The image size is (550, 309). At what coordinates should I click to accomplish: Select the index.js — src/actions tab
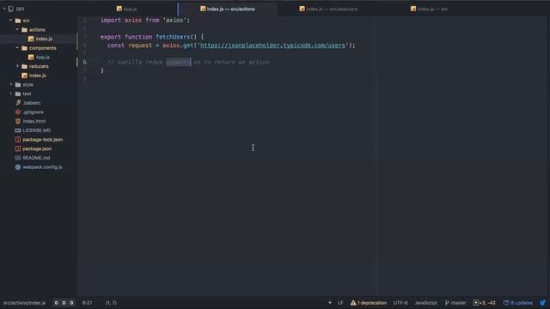[x=228, y=9]
